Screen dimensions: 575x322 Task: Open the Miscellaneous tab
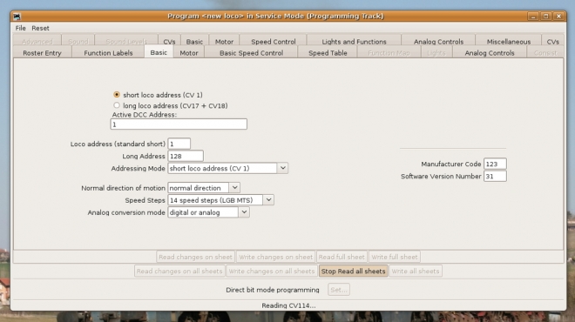(508, 42)
